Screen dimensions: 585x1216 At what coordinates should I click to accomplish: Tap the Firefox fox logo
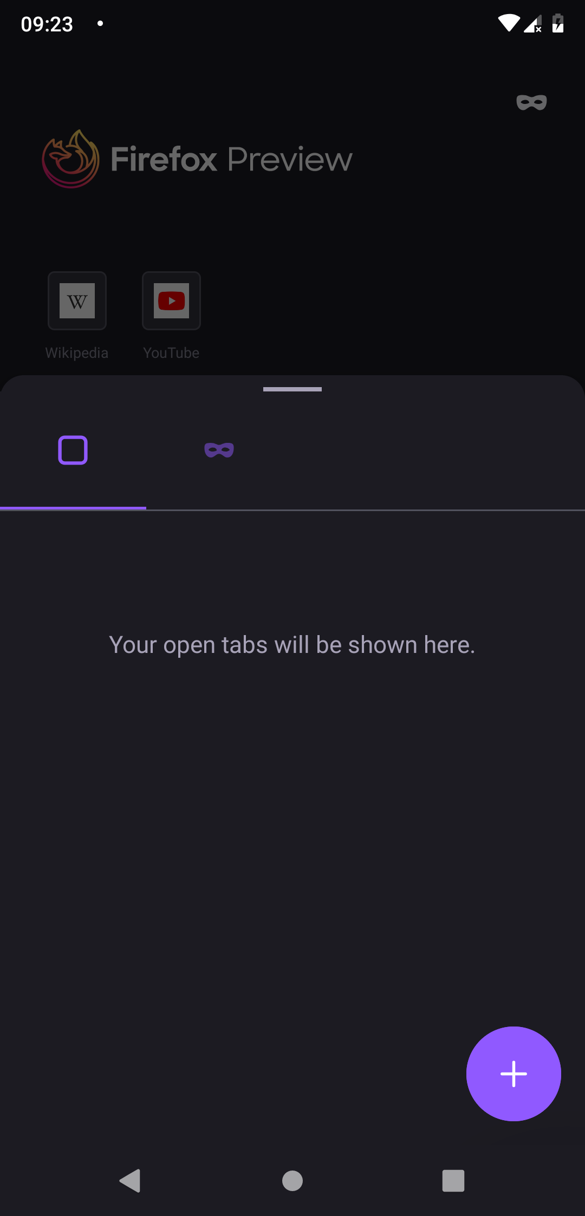coord(71,159)
